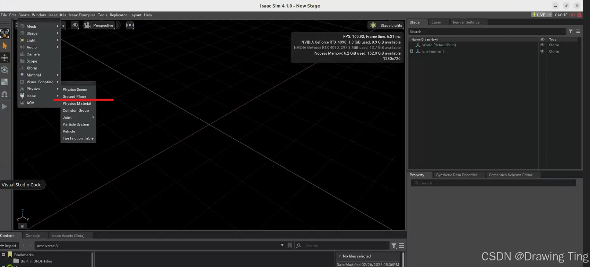Toggle the LIVE session button

pyautogui.click(x=539, y=15)
